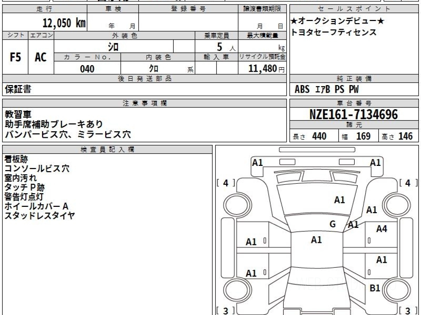Select the 登録番号 header
421x315 pixels.
point(189,9)
